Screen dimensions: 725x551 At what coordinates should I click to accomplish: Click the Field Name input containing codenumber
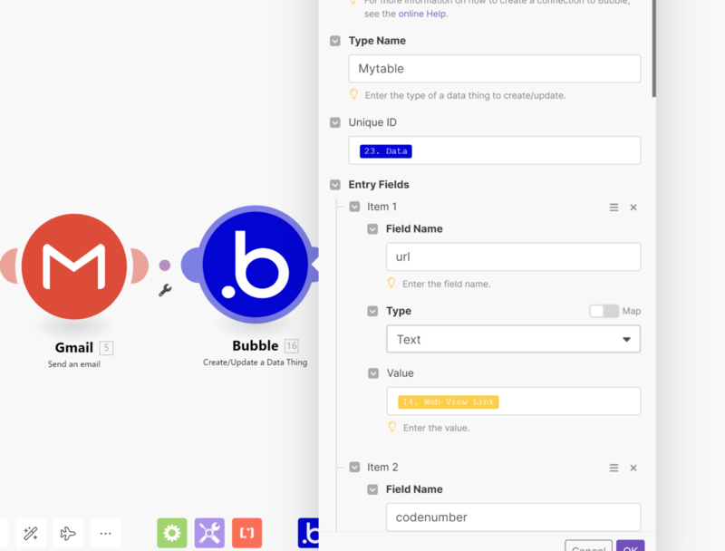click(x=513, y=517)
